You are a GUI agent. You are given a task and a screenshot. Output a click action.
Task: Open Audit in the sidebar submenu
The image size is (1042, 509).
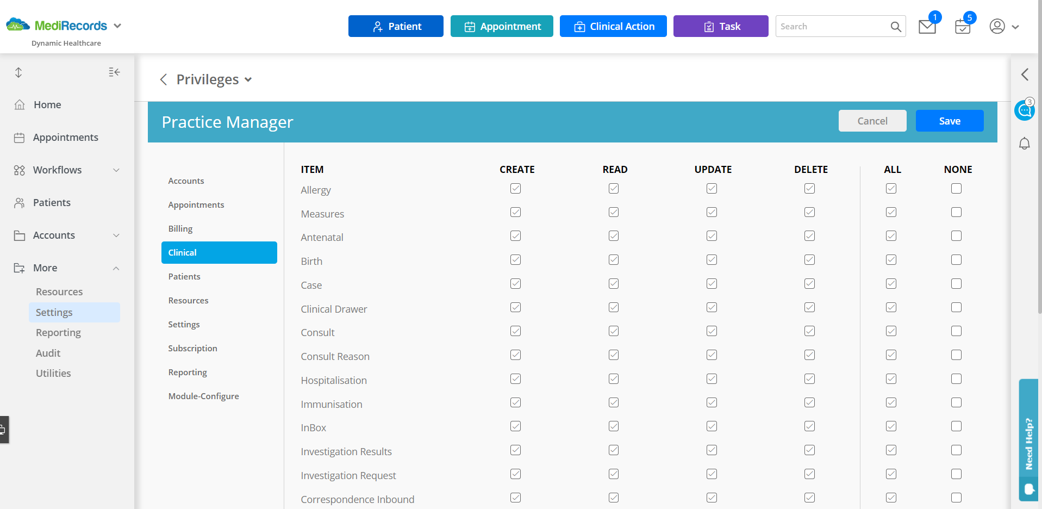(48, 353)
